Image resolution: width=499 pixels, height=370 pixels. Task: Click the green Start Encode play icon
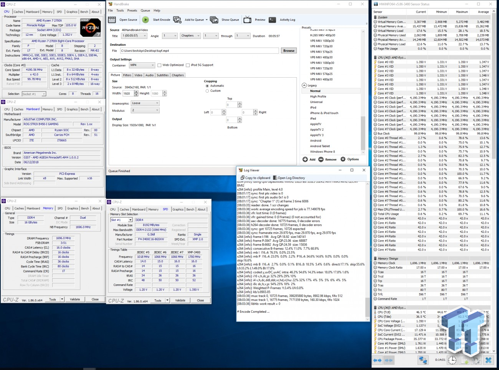pos(145,20)
